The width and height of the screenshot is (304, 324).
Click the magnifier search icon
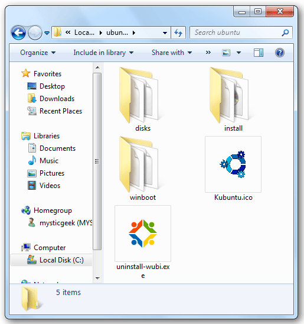(x=285, y=33)
